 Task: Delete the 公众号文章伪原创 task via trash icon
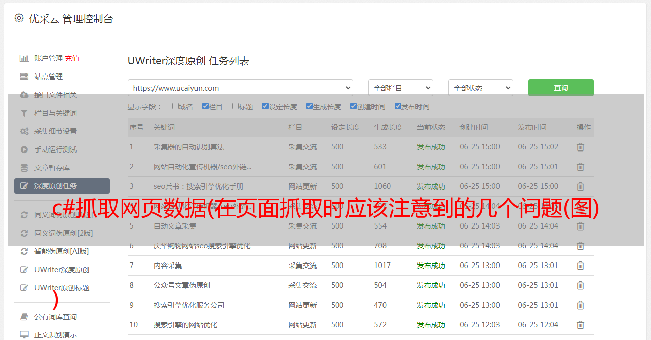pyautogui.click(x=580, y=285)
